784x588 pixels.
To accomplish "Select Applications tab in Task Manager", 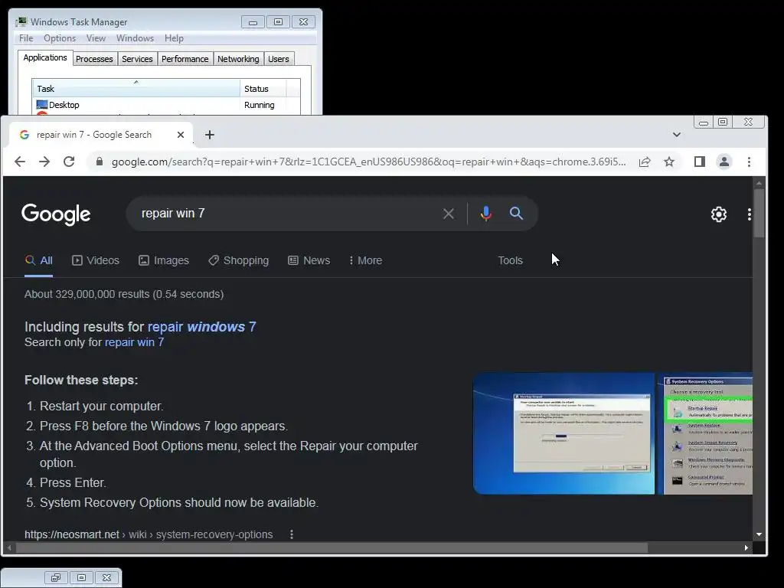I will pyautogui.click(x=45, y=57).
